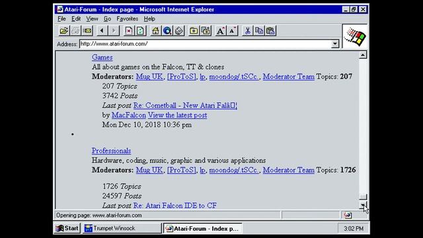Open the Go menu

pyautogui.click(x=107, y=19)
